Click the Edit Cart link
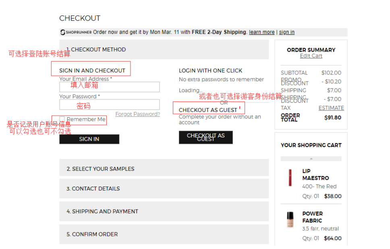 (311, 56)
